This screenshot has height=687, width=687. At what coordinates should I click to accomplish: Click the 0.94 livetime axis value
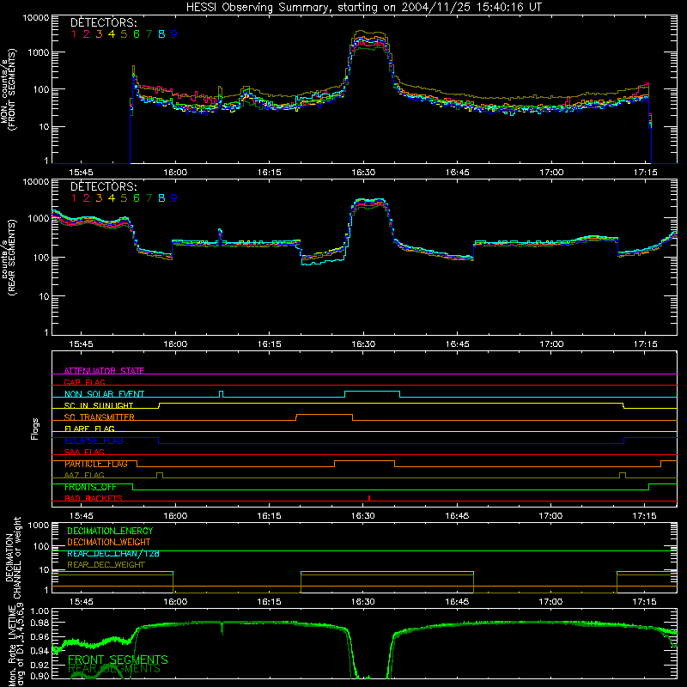40,651
